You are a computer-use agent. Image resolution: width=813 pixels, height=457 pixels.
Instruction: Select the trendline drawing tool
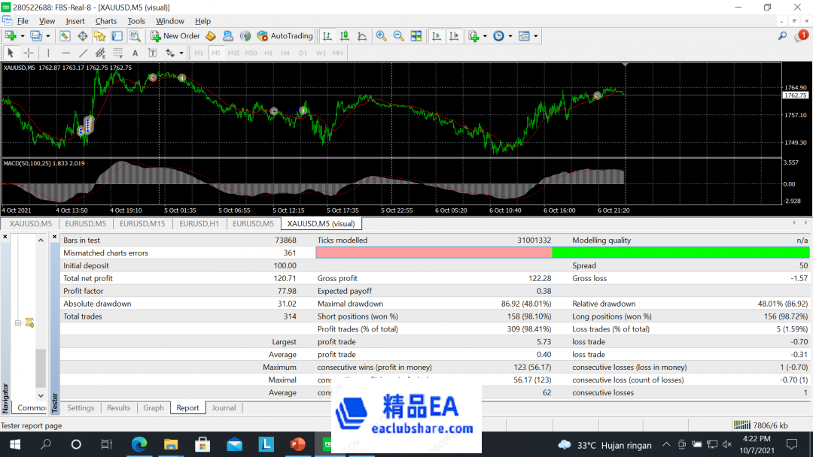[x=84, y=53]
